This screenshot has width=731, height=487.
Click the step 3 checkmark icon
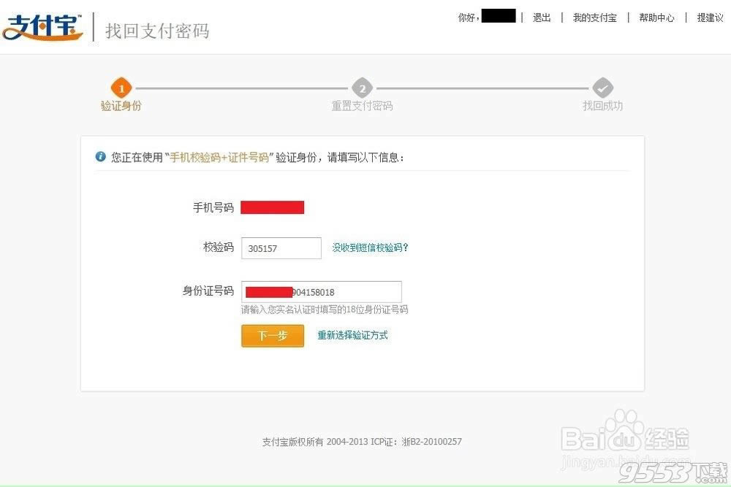[x=602, y=88]
